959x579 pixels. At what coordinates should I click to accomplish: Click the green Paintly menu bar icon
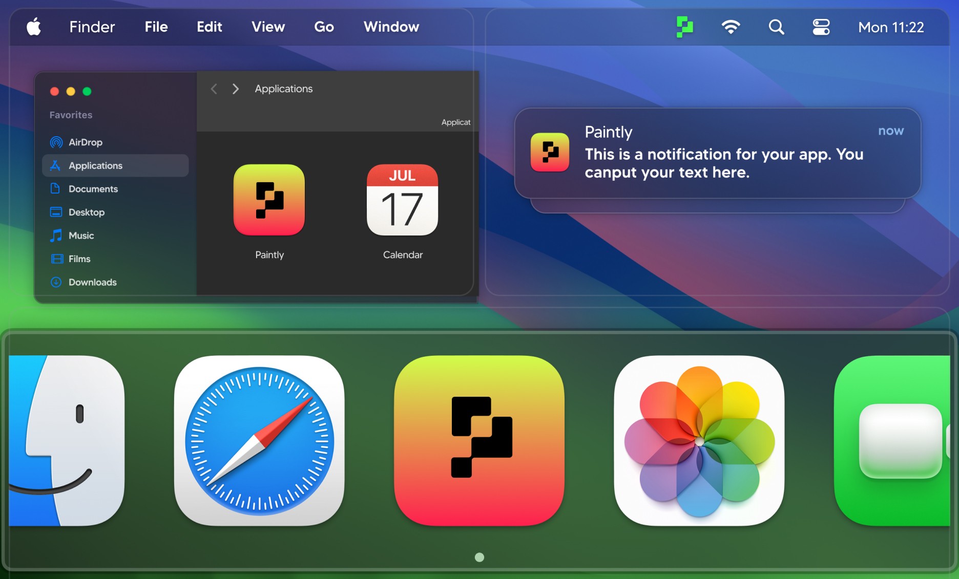tap(684, 27)
